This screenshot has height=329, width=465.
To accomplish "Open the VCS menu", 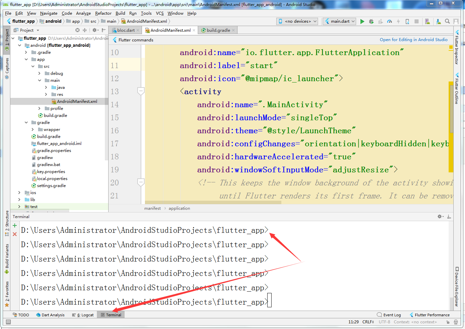I will pyautogui.click(x=160, y=13).
